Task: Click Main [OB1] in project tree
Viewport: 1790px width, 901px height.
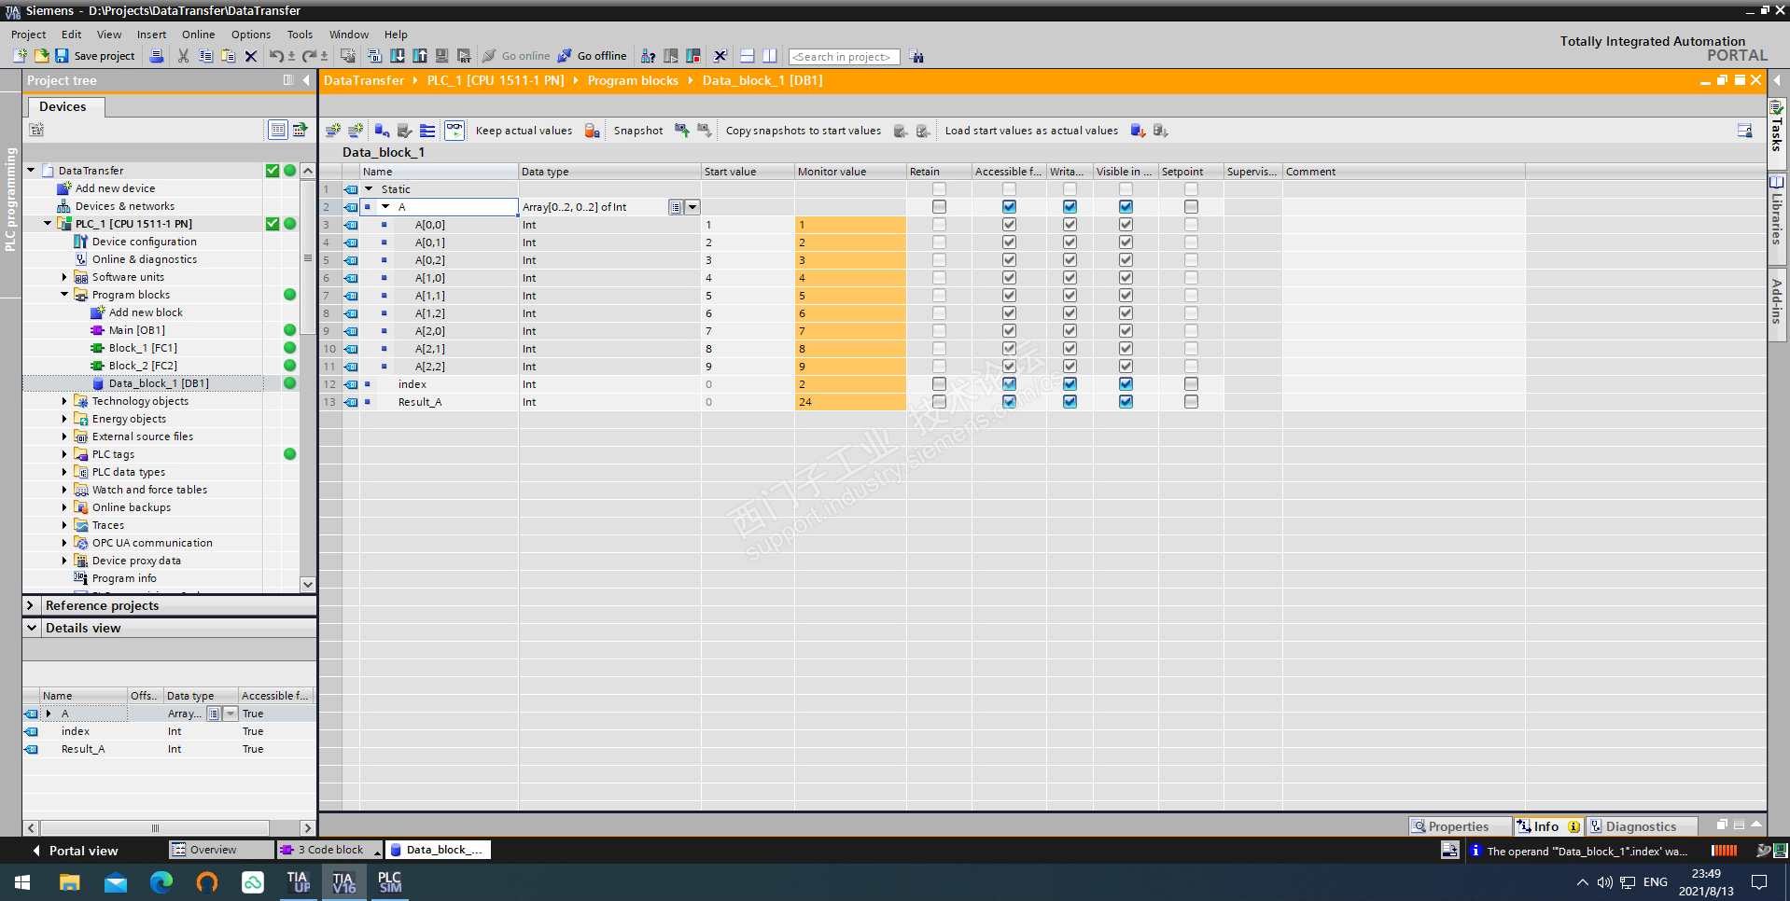Action: click(x=136, y=330)
